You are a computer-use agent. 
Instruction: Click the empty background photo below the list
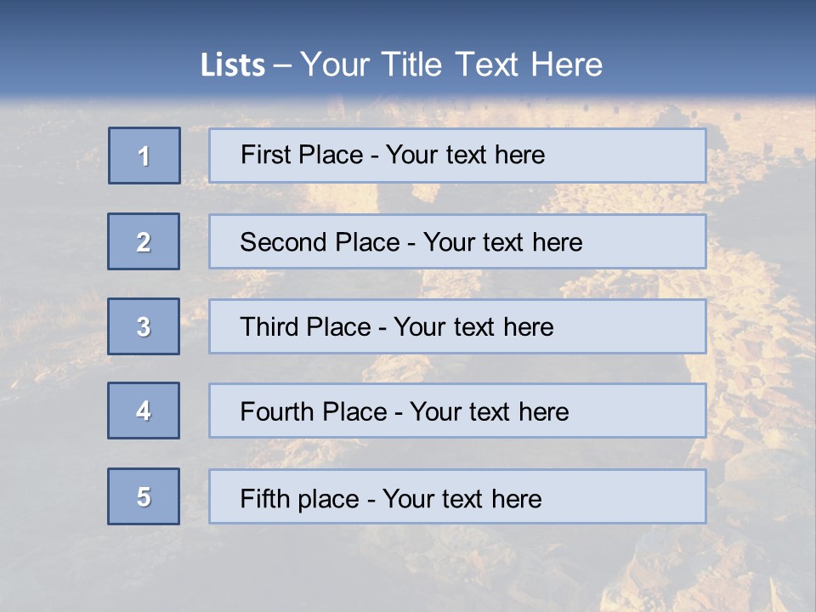[x=408, y=569]
